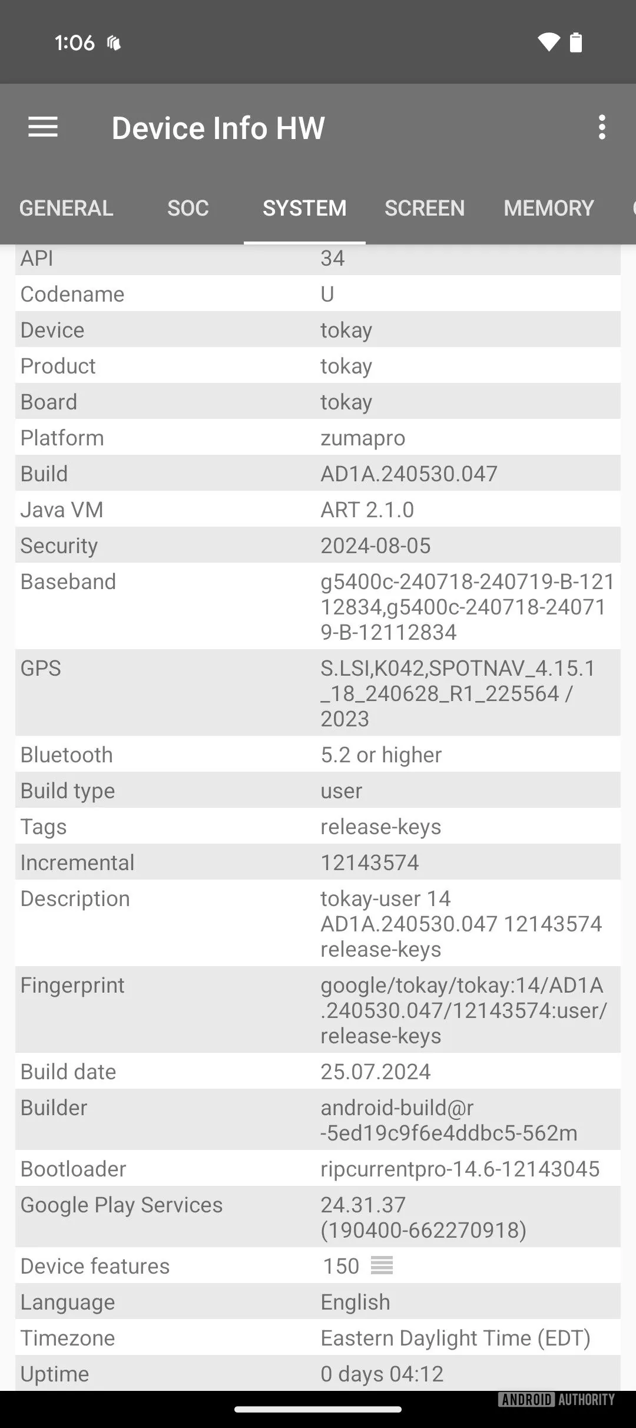The height and width of the screenshot is (1428, 636).
Task: Open the SOC tab
Action: click(188, 208)
